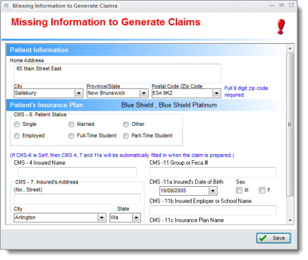Pick the Part-Time Student option

click(x=126, y=136)
